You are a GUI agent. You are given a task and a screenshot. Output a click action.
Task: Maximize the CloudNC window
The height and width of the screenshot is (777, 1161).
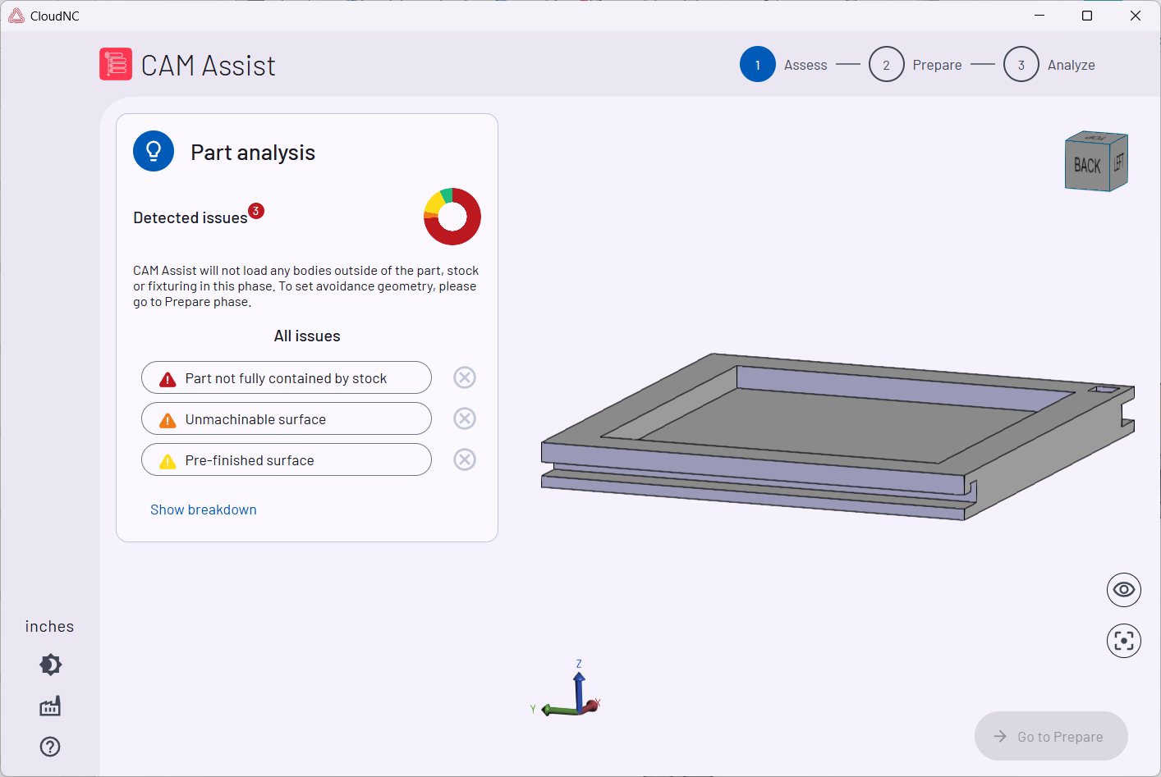[x=1087, y=16]
